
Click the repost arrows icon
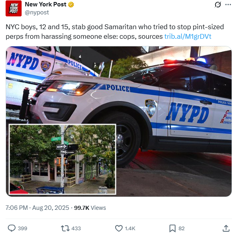click(65, 228)
